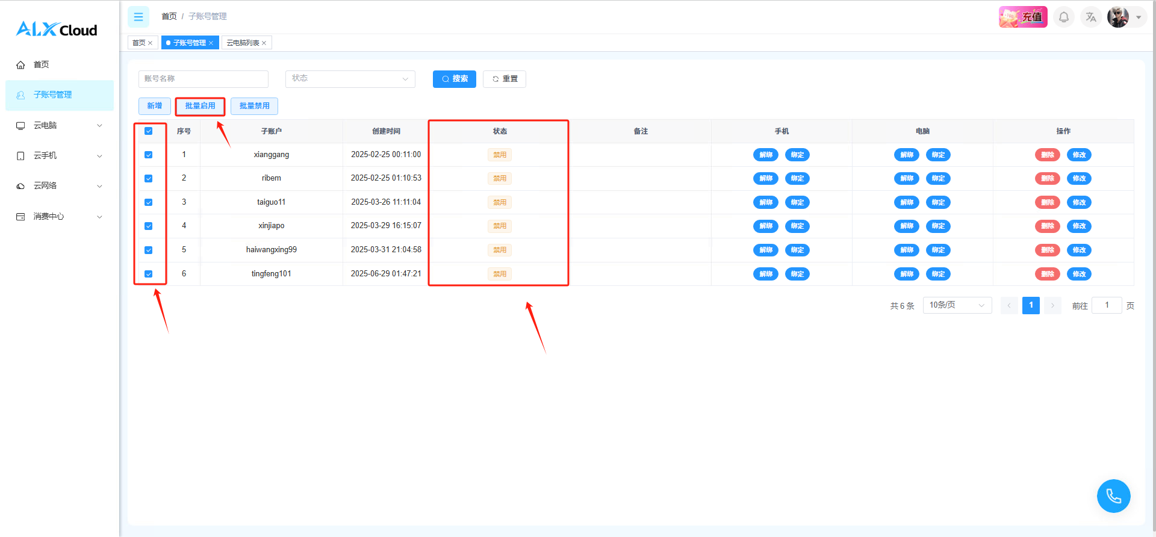Click the 账号名称 input field
The width and height of the screenshot is (1156, 537).
tap(203, 79)
